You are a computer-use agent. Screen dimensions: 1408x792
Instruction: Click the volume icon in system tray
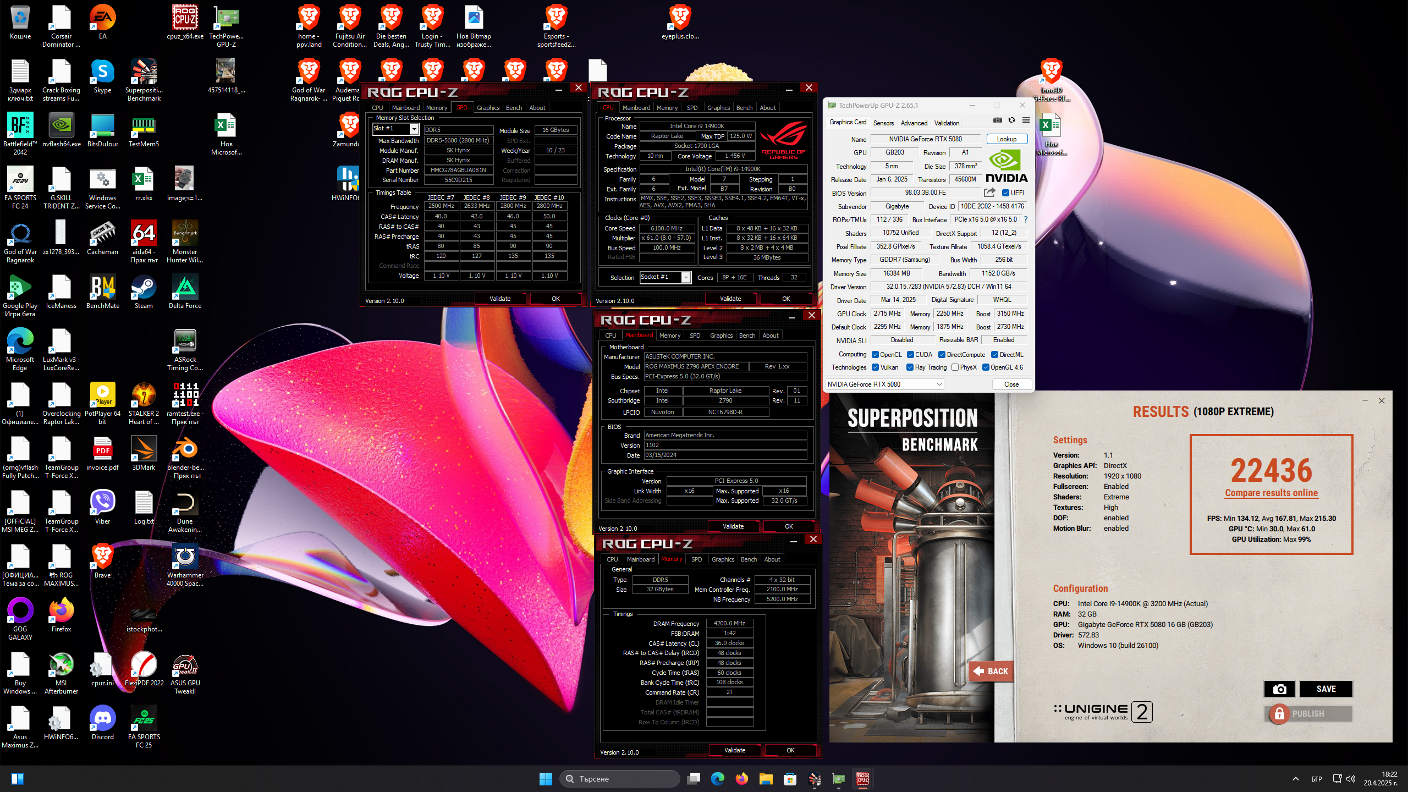tap(1351, 779)
